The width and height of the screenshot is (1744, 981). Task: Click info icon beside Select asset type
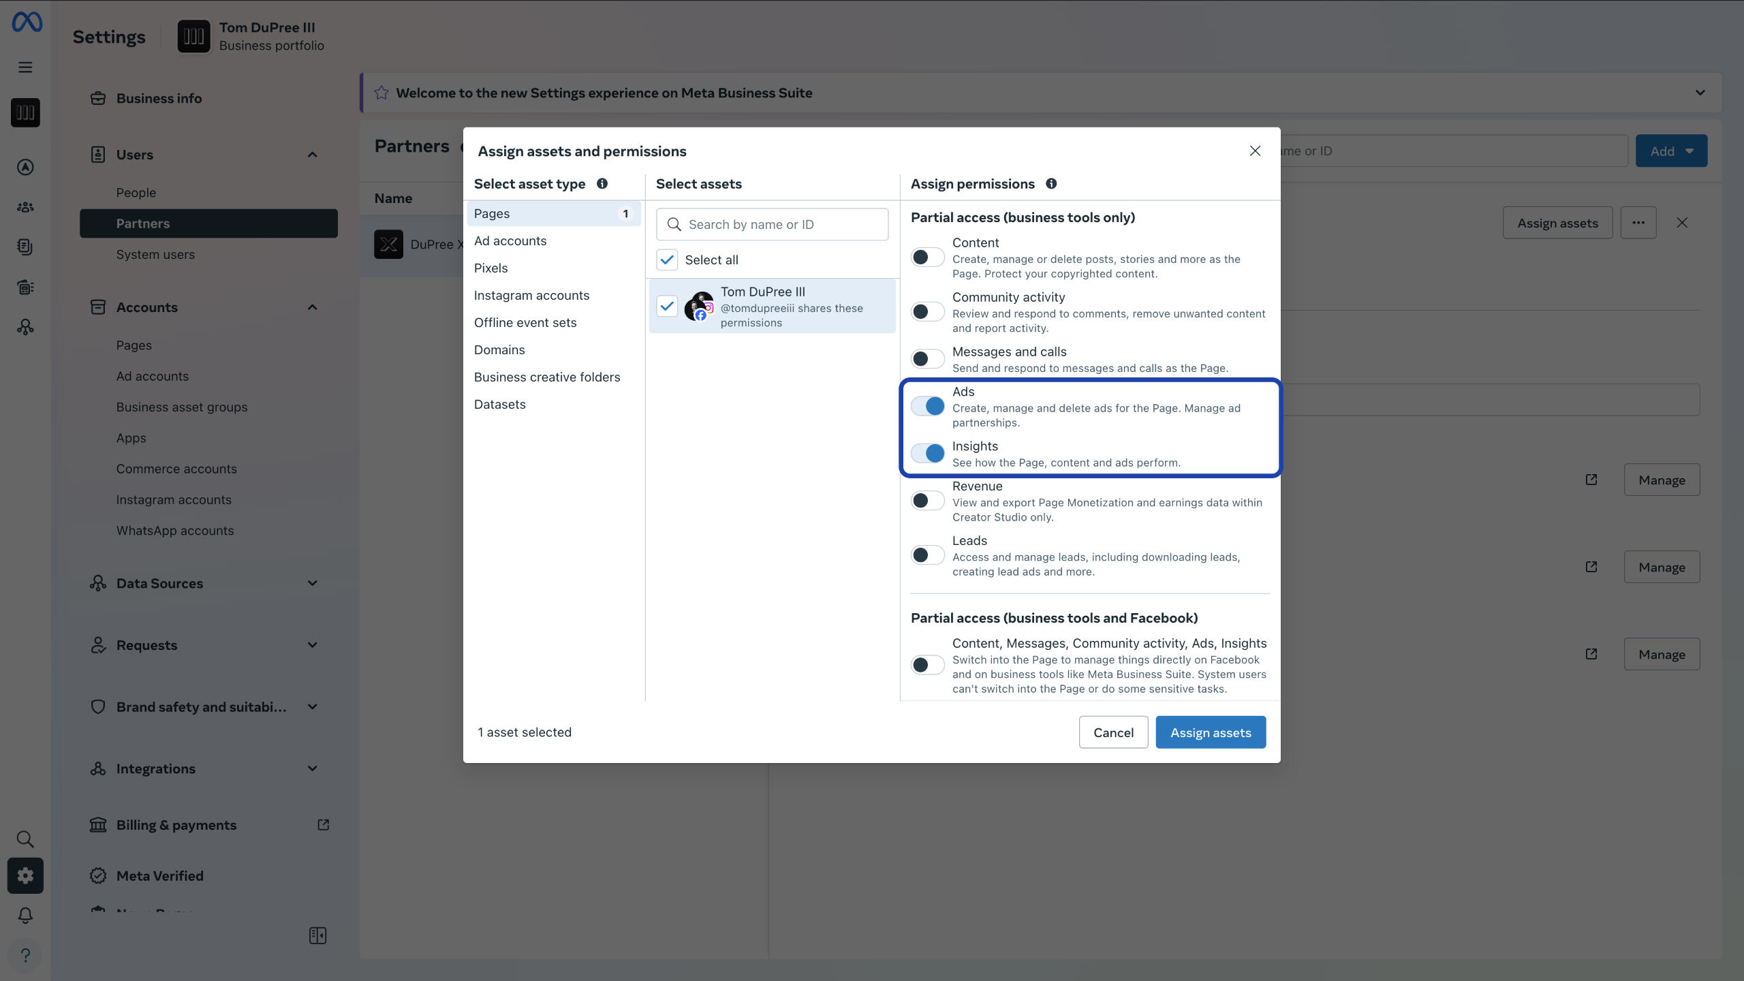(602, 184)
